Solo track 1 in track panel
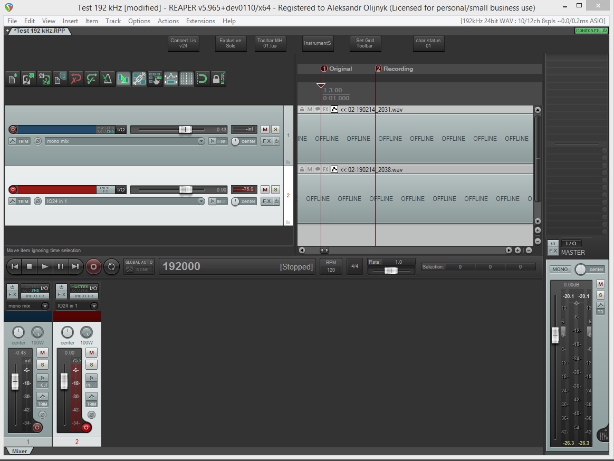Image resolution: width=614 pixels, height=461 pixels. tap(276, 129)
